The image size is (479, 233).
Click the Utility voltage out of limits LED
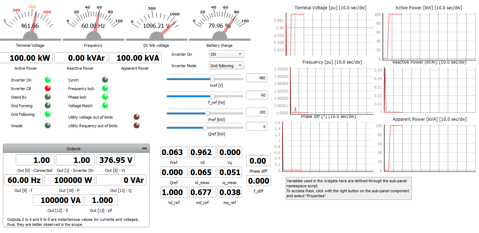point(137,117)
